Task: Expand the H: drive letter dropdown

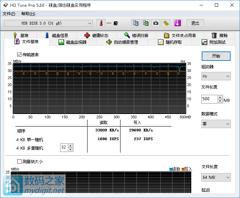Action: click(216, 76)
